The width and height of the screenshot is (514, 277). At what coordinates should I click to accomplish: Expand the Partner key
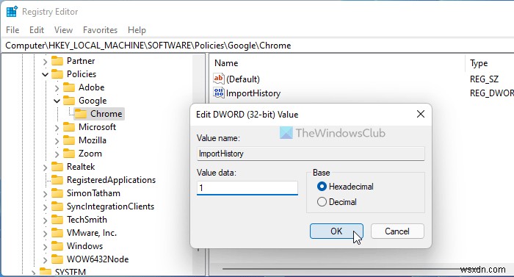[x=45, y=62]
